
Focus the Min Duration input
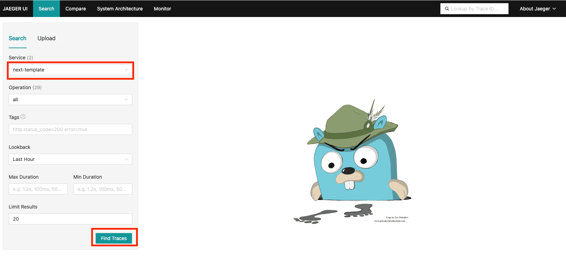point(103,189)
